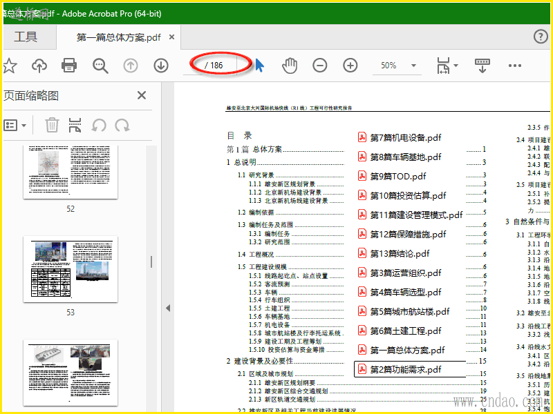
Task: Select file 第3篇运营组织.pdf
Action: click(x=400, y=273)
